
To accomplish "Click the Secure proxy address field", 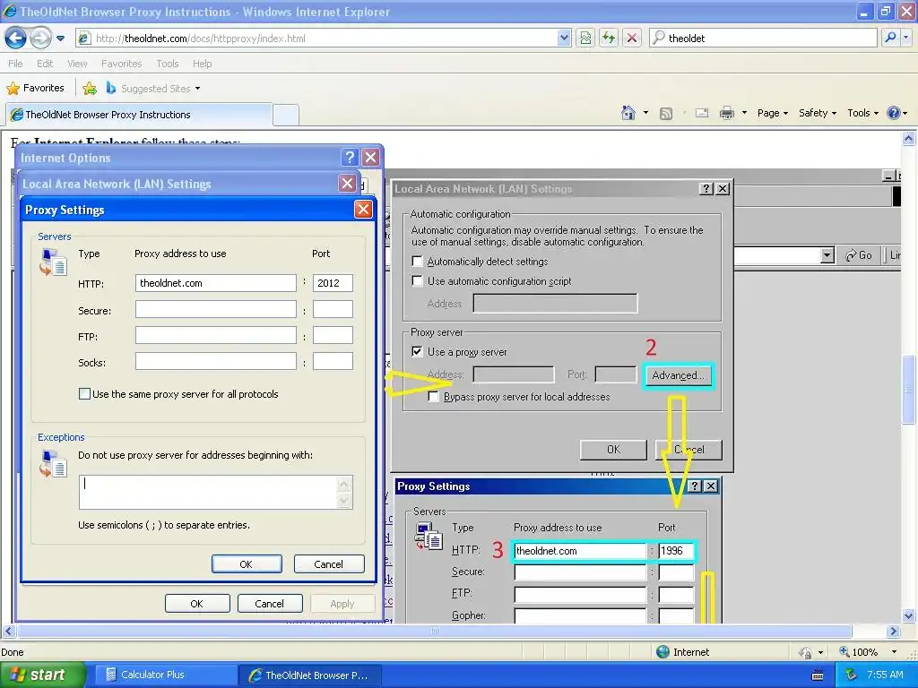I will (215, 309).
